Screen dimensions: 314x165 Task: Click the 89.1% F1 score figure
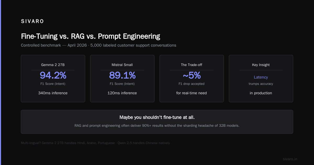[122, 75]
